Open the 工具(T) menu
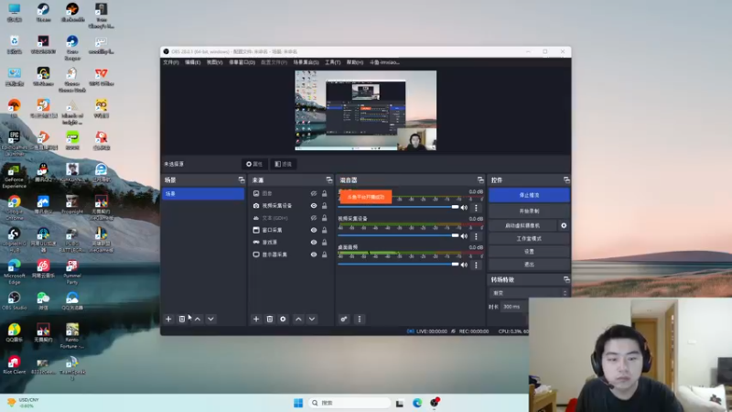This screenshot has height=412, width=732. (x=332, y=62)
